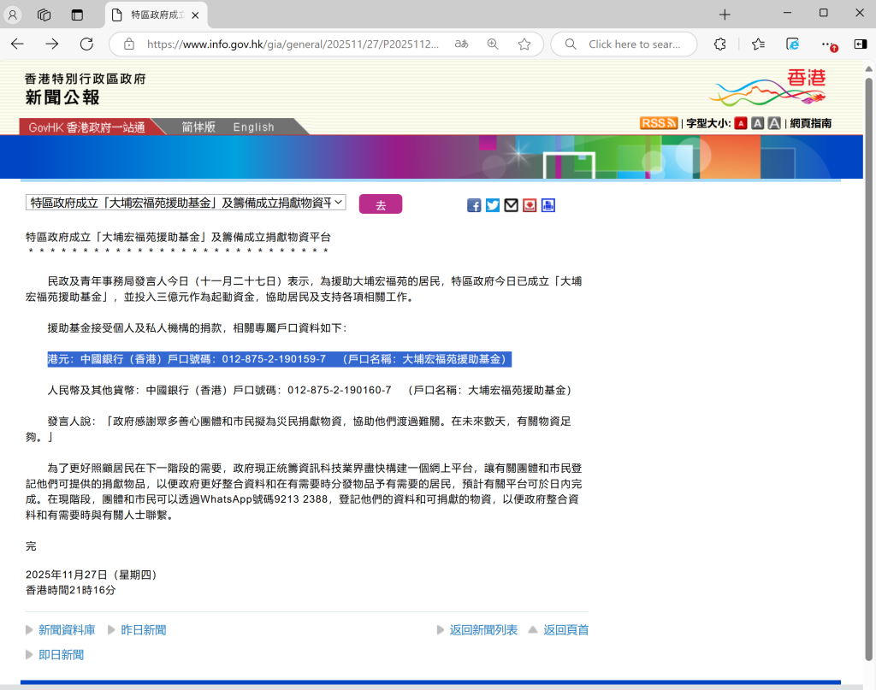876x690 pixels.
Task: Refresh the page in the browser
Action: coord(86,44)
